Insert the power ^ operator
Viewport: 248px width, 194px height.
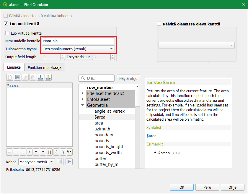pyautogui.click(x=43, y=152)
